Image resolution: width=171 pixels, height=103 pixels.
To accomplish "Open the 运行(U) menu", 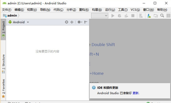I will coord(110,10).
